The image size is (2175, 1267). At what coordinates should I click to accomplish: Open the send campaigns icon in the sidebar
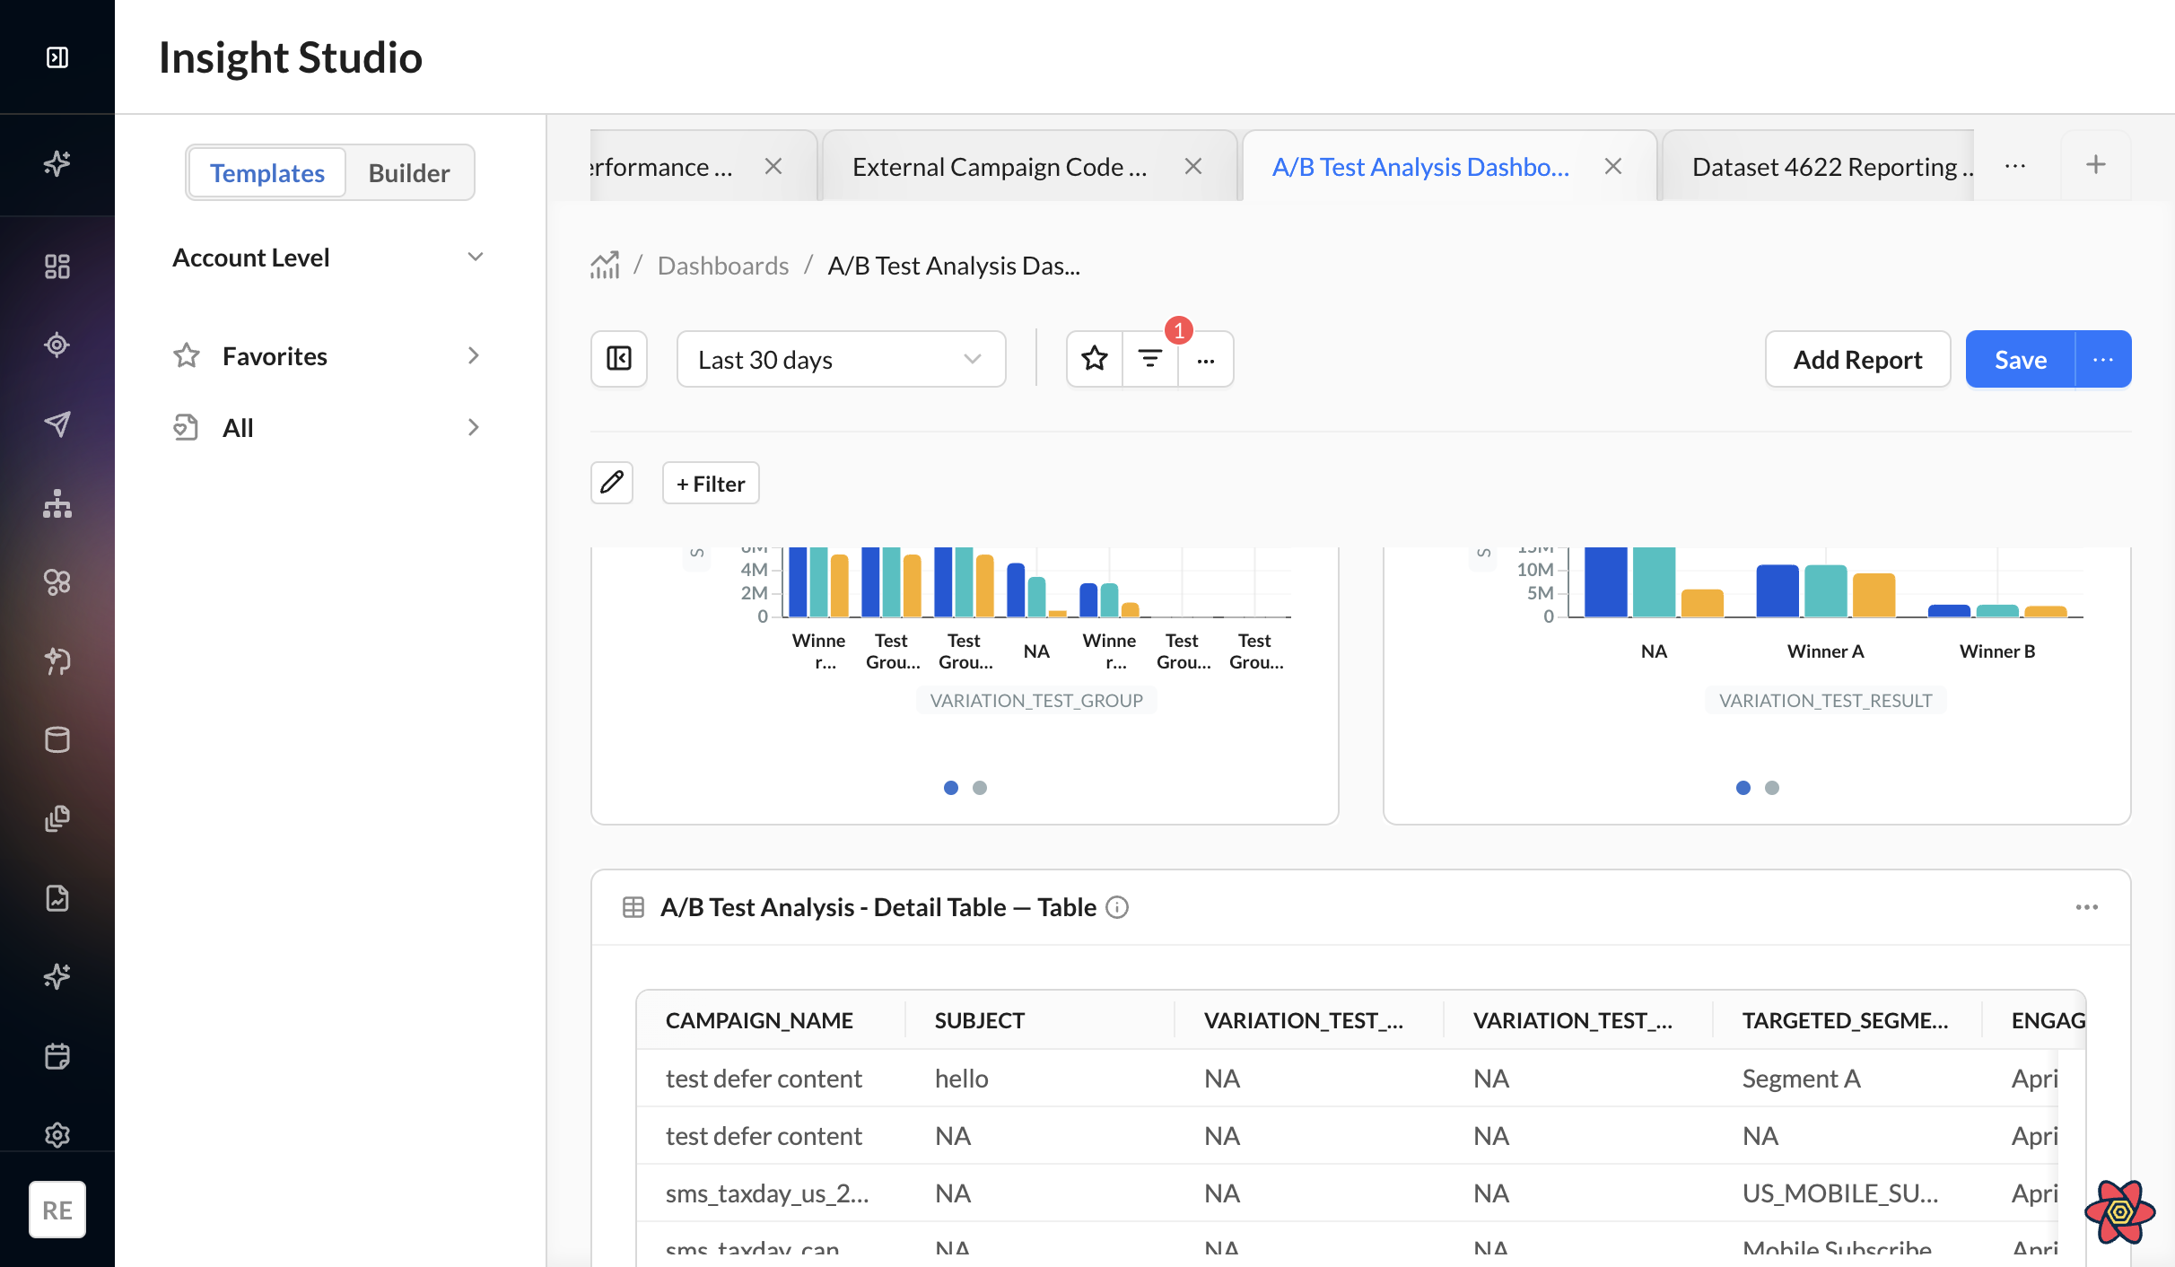click(57, 424)
